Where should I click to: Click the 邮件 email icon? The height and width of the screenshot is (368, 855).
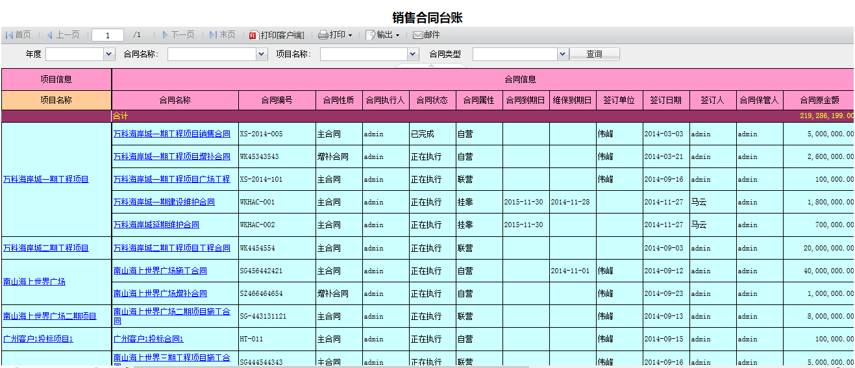427,35
